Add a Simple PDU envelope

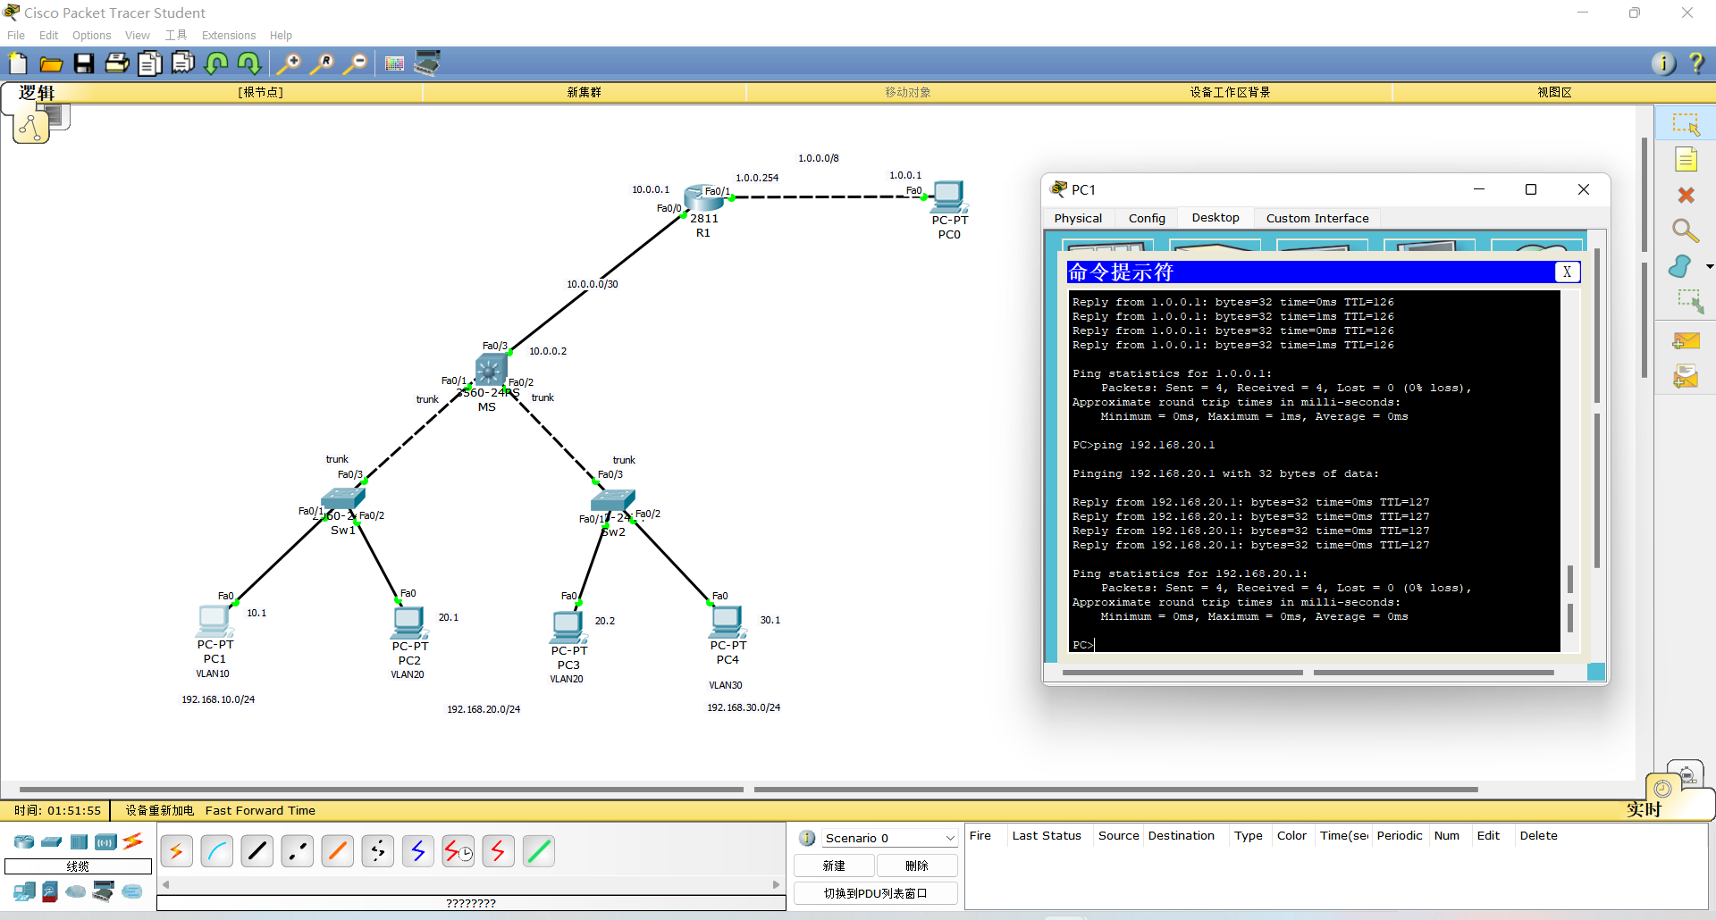[1686, 341]
